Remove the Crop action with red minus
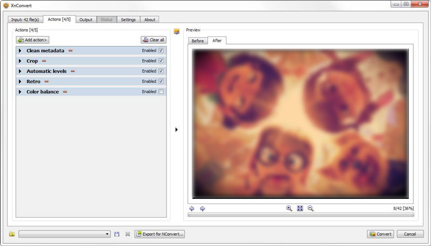The height and width of the screenshot is (246, 431). point(44,61)
